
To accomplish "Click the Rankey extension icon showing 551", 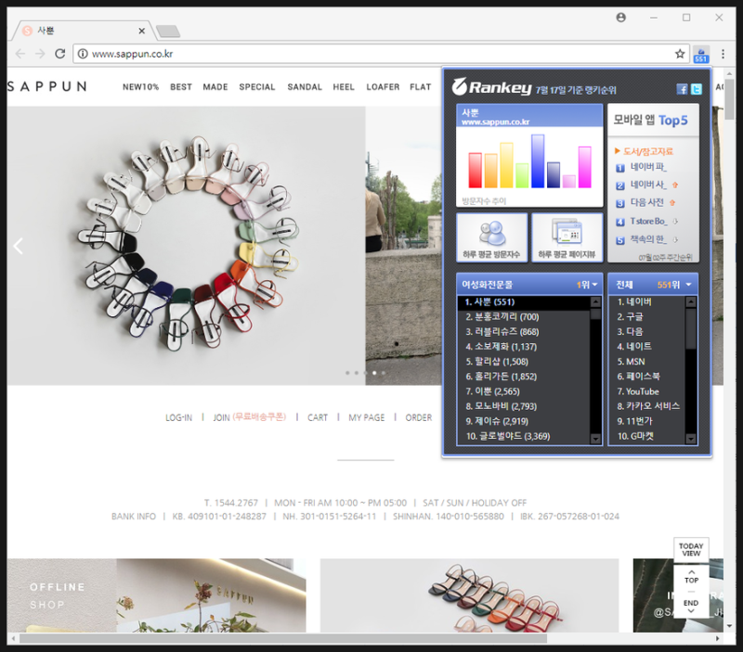I will point(701,55).
